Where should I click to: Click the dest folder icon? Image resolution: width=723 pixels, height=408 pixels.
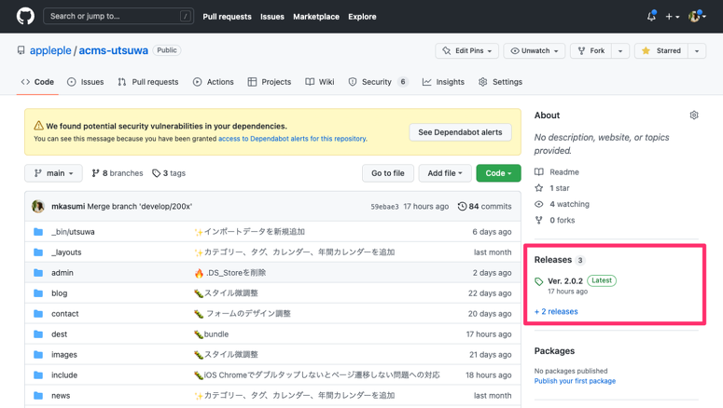38,334
